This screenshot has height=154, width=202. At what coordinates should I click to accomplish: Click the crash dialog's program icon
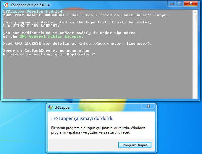(x=51, y=108)
